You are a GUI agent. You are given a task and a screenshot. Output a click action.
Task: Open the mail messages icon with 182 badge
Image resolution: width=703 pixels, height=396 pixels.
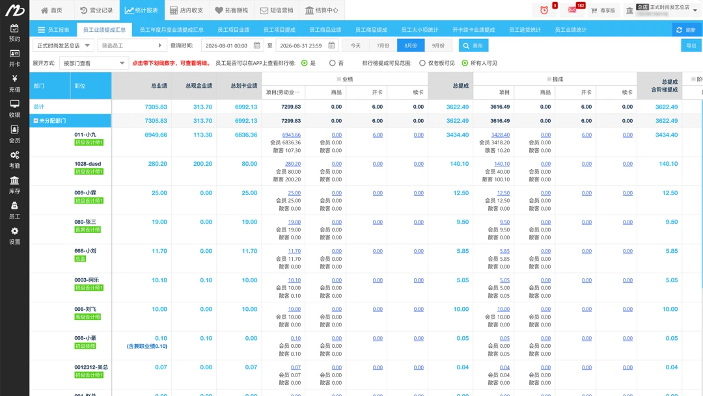(x=572, y=10)
